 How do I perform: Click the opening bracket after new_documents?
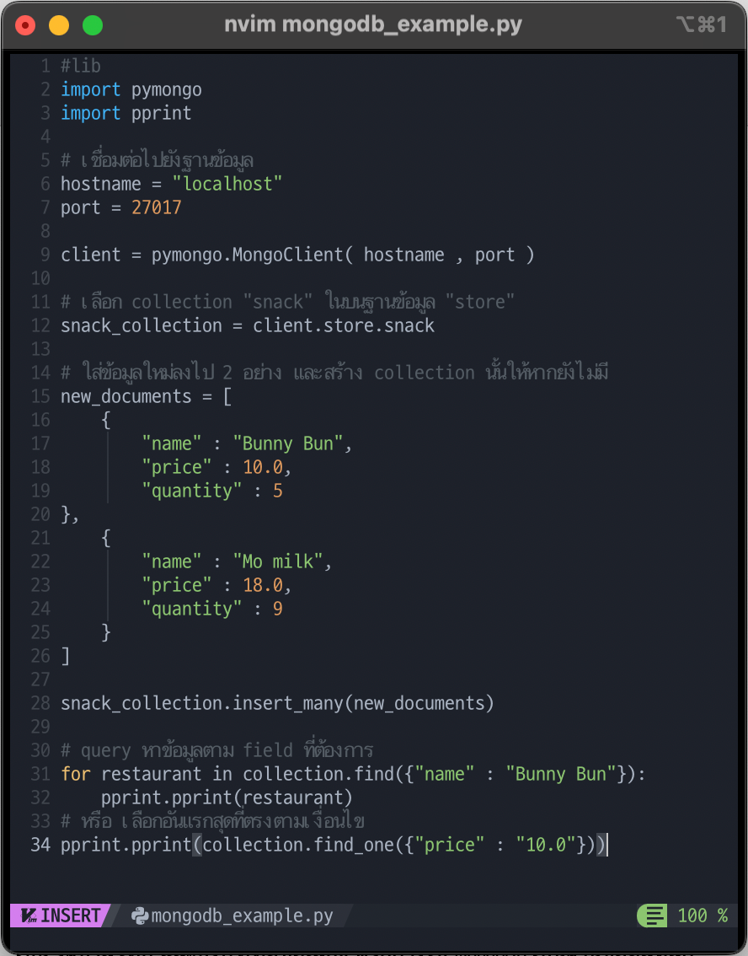pyautogui.click(x=227, y=397)
